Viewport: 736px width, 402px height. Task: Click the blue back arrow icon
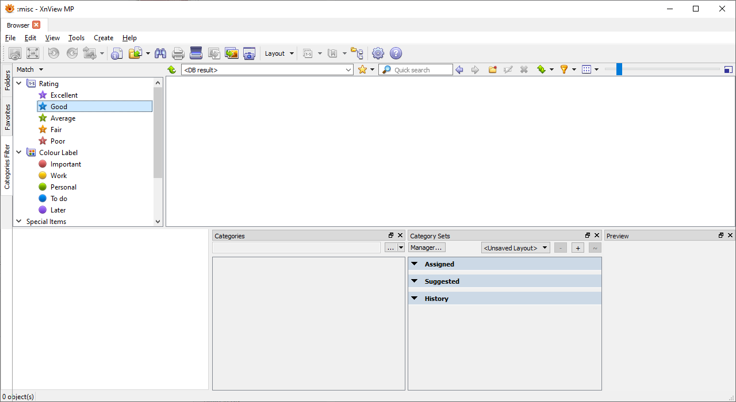pos(459,69)
